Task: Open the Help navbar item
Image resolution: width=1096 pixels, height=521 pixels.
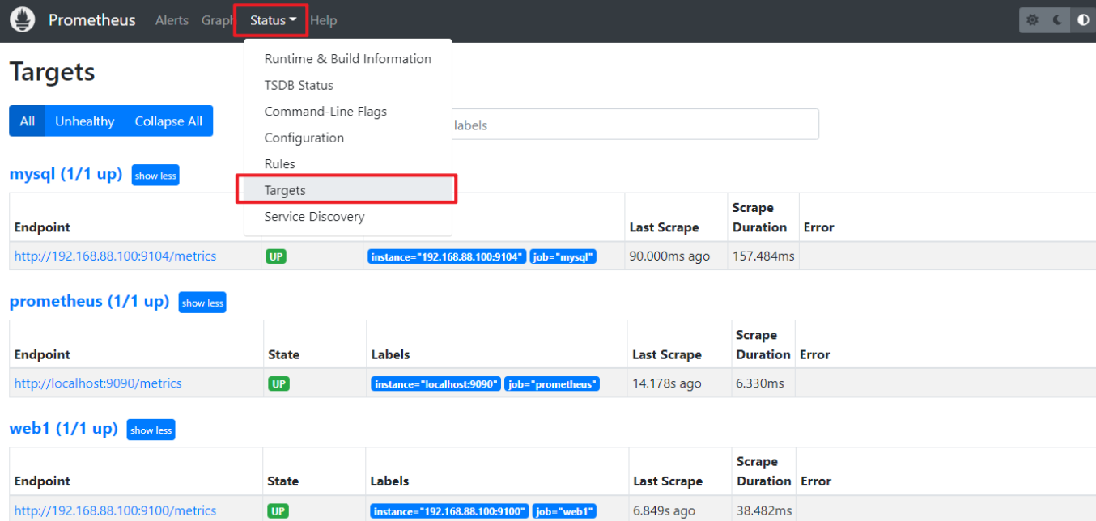Action: click(323, 20)
